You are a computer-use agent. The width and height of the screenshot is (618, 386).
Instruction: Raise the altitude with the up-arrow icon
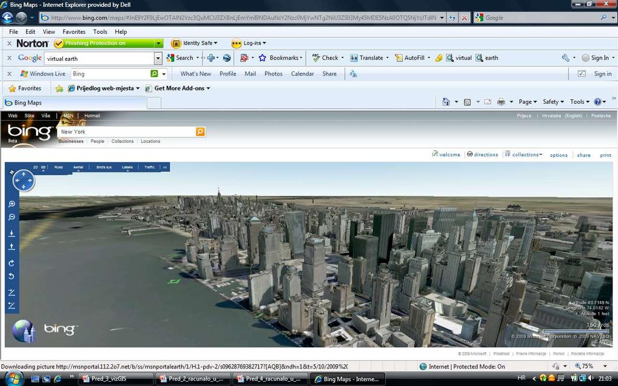[x=12, y=247]
